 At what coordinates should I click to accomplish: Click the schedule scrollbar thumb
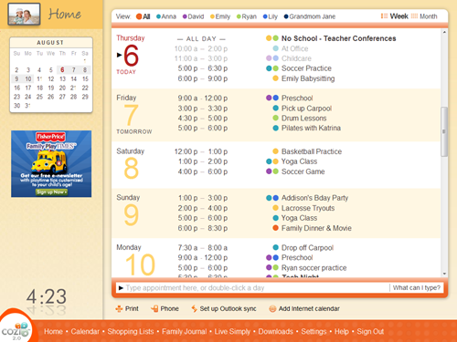(x=444, y=131)
